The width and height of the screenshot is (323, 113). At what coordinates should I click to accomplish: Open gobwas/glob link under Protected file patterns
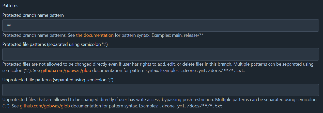coord(66,70)
